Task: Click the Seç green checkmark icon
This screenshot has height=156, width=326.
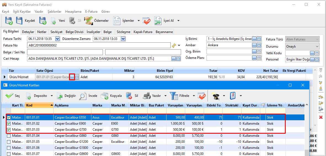Action: click(x=9, y=96)
